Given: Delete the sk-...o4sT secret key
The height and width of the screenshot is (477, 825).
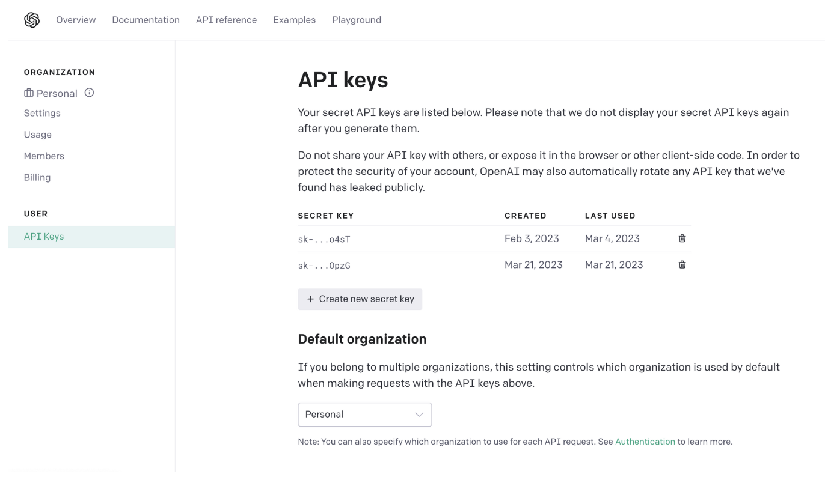Looking at the screenshot, I should pos(682,239).
